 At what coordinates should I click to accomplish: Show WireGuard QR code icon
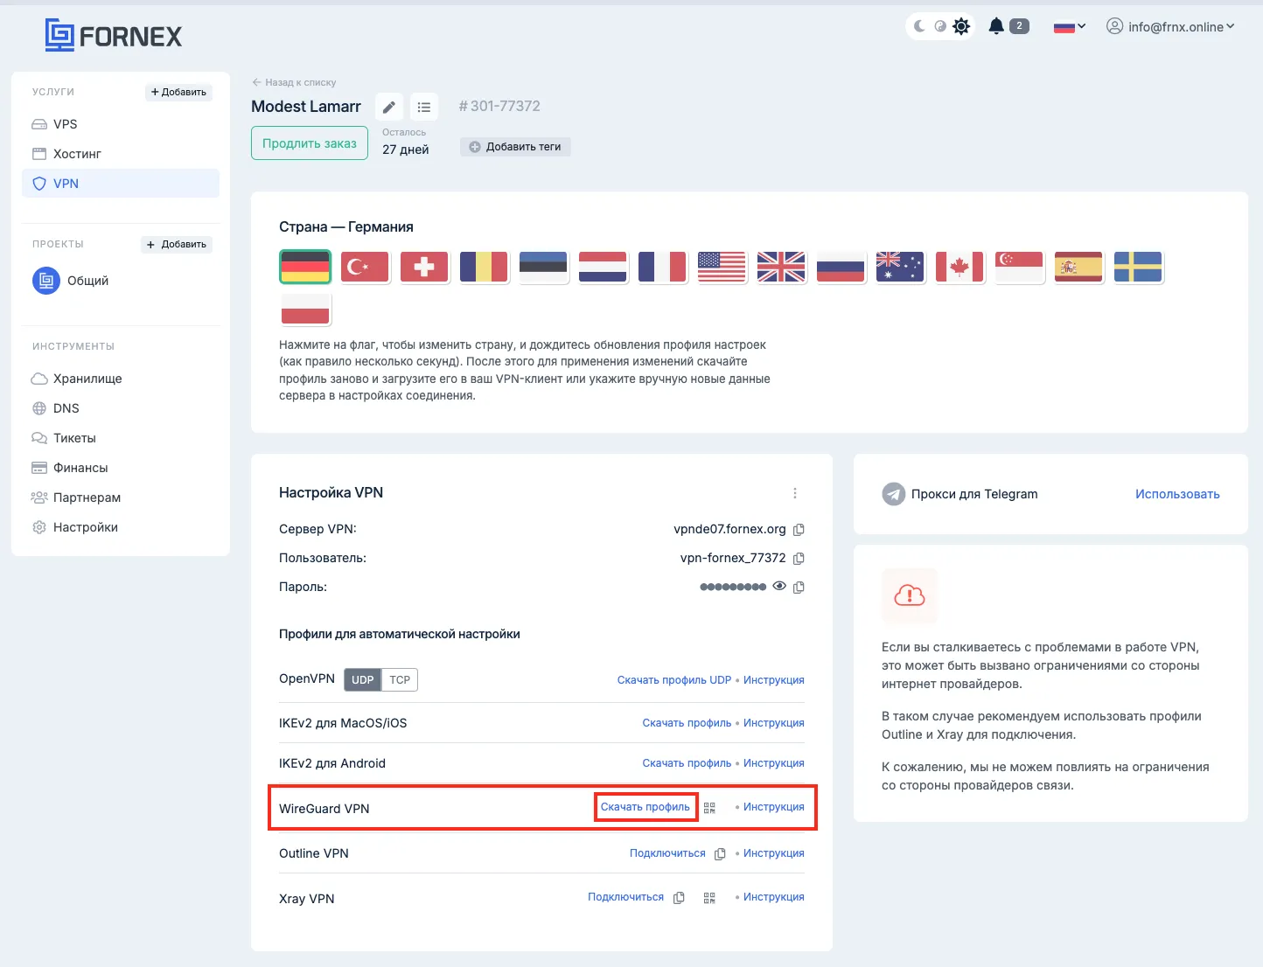709,808
